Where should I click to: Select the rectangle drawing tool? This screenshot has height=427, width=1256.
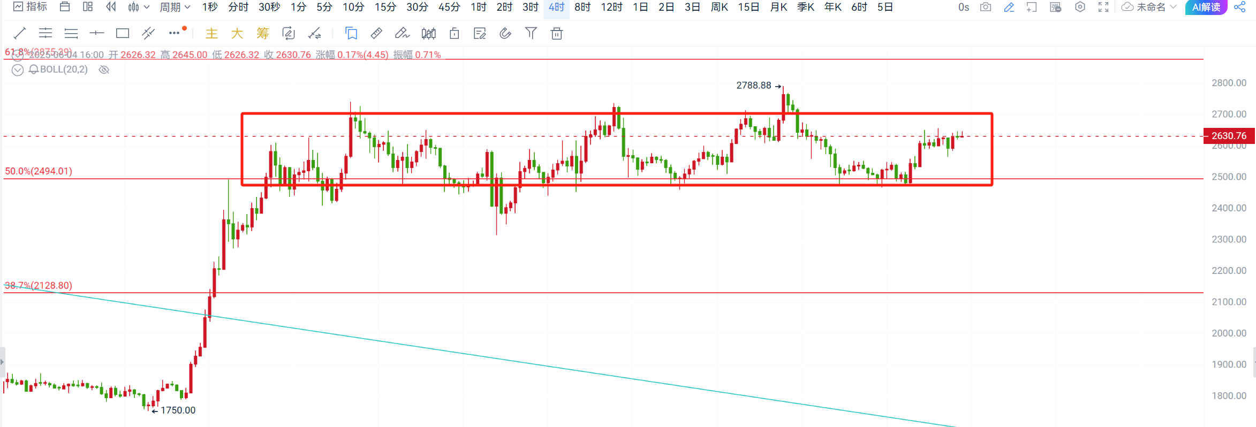pos(123,34)
